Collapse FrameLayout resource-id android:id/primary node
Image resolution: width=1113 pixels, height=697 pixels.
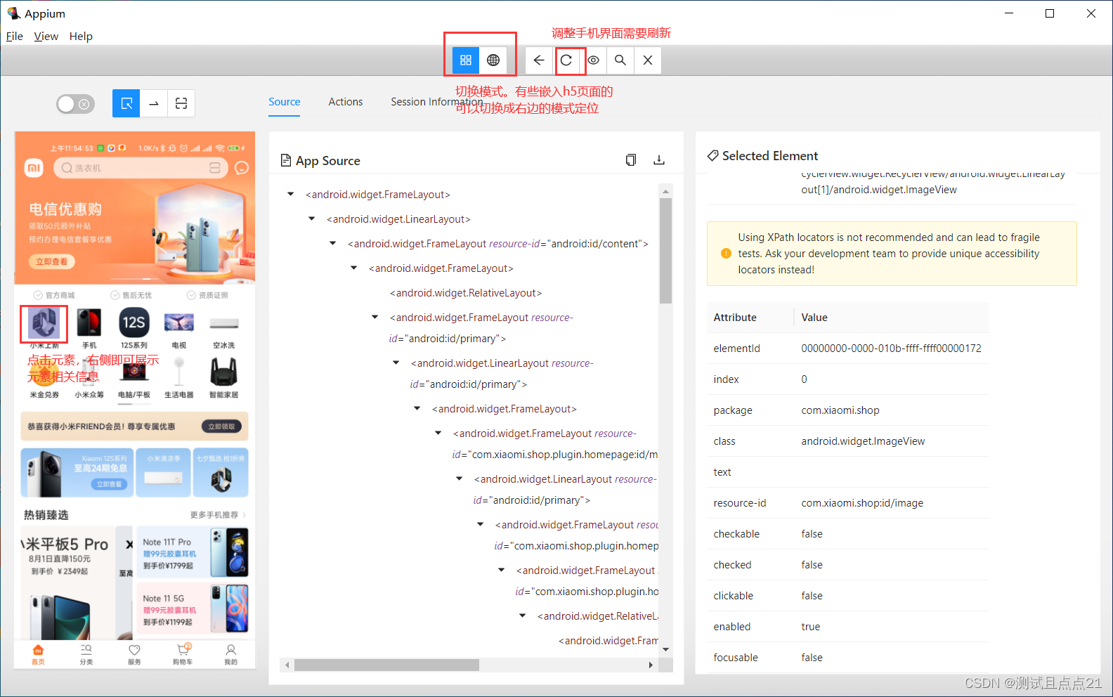375,318
